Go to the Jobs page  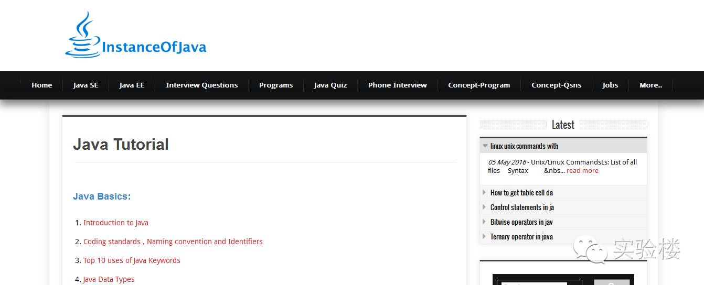pyautogui.click(x=610, y=85)
